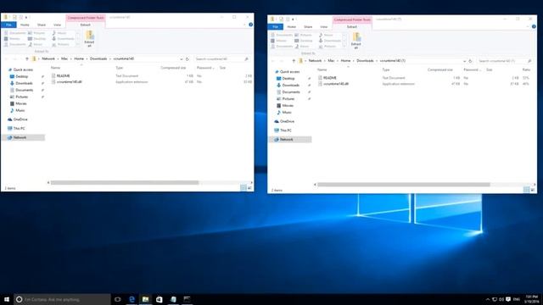Sort by Type column in left window
The image size is (543, 305).
(x=119, y=68)
